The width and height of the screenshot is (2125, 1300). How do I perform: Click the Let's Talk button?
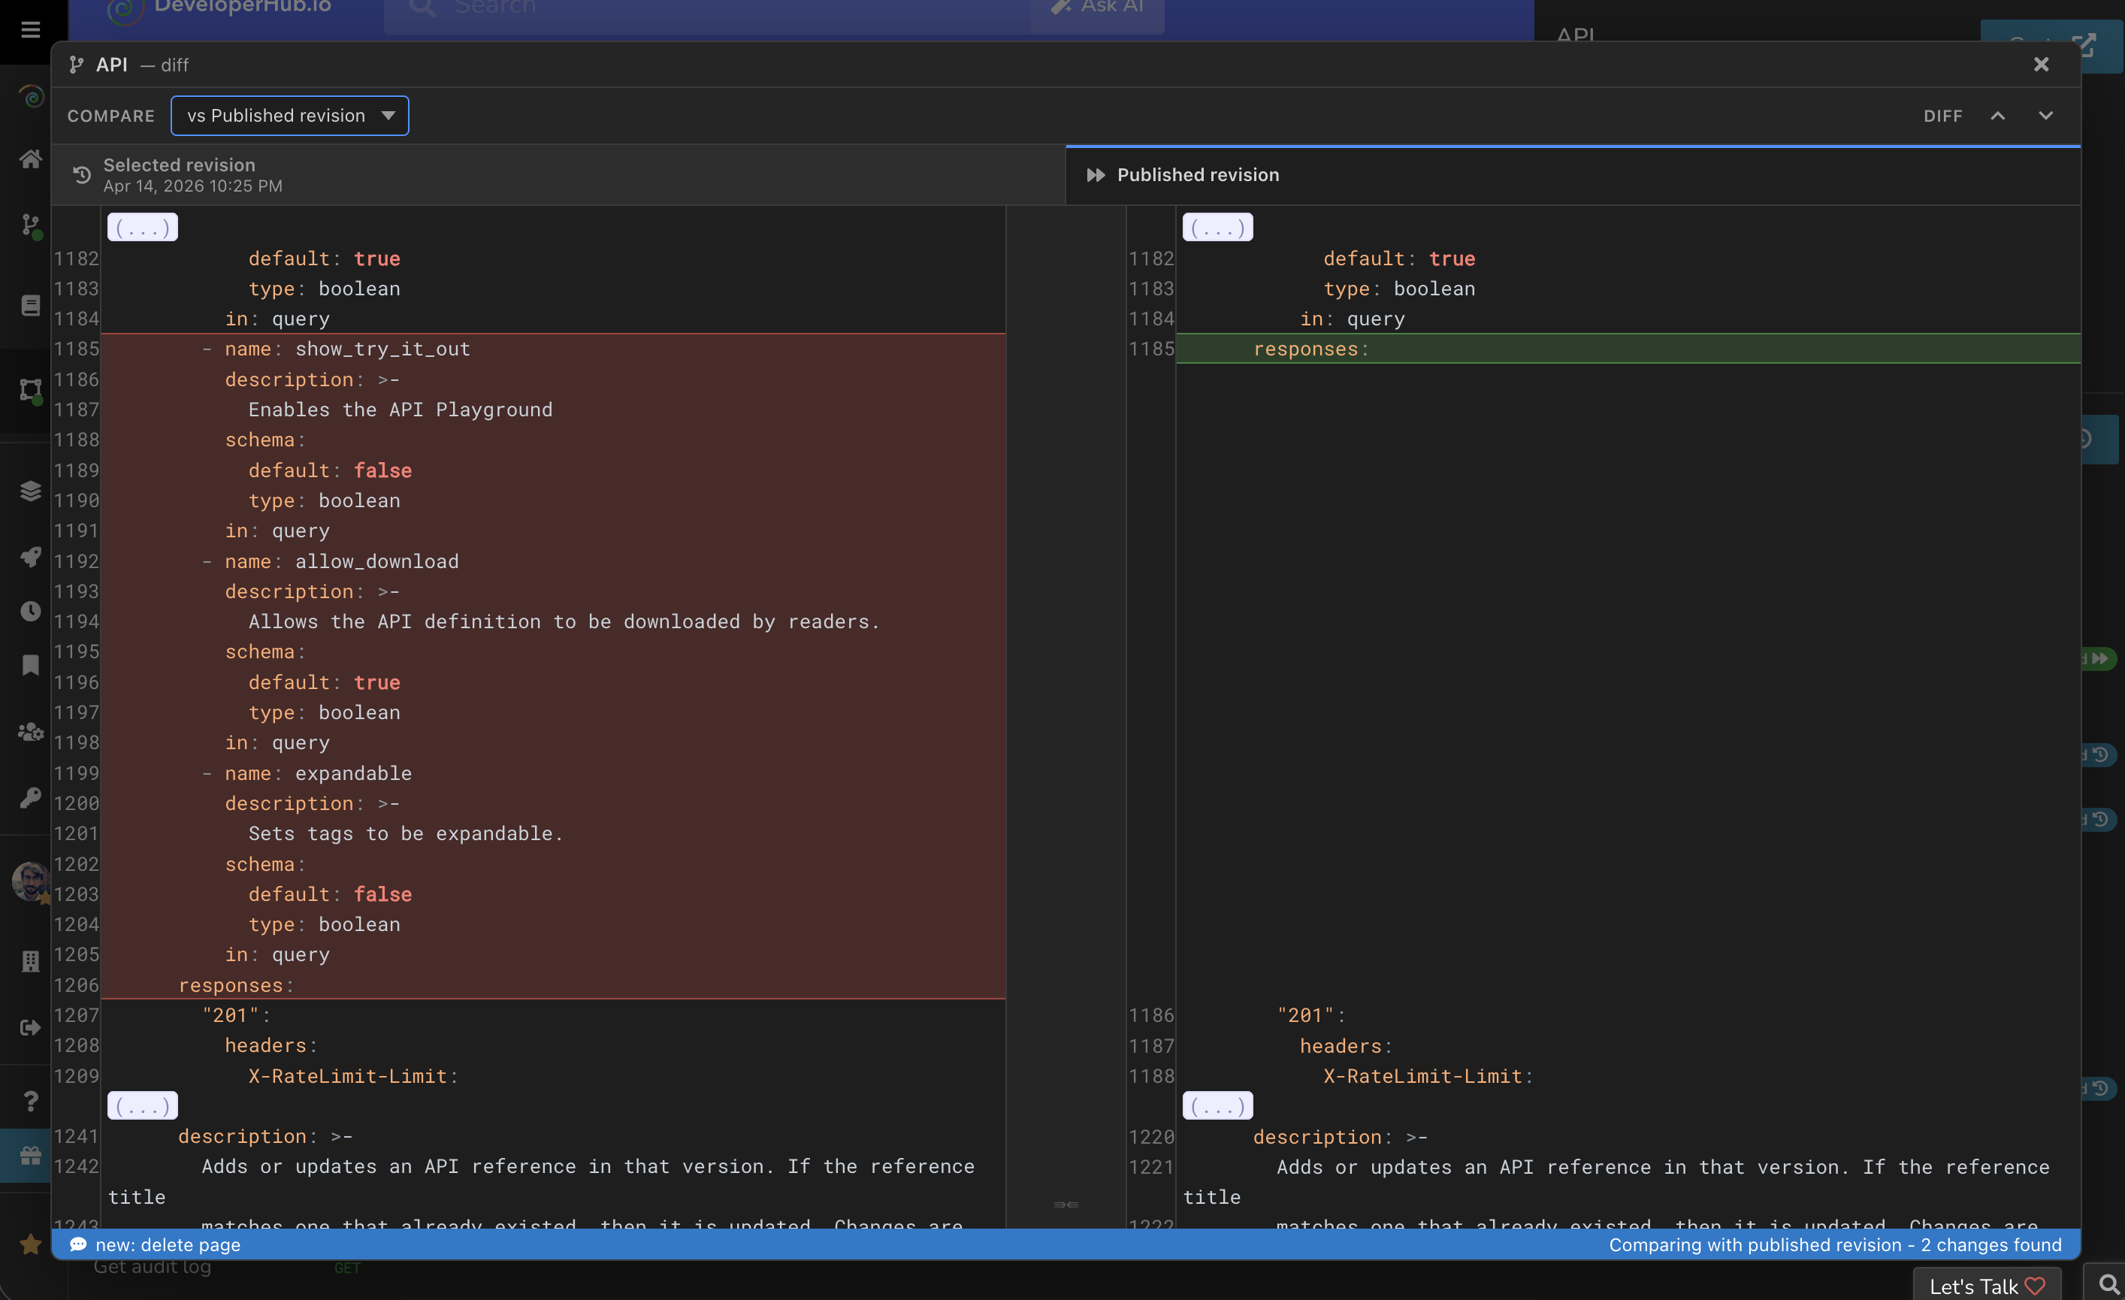coord(1986,1285)
